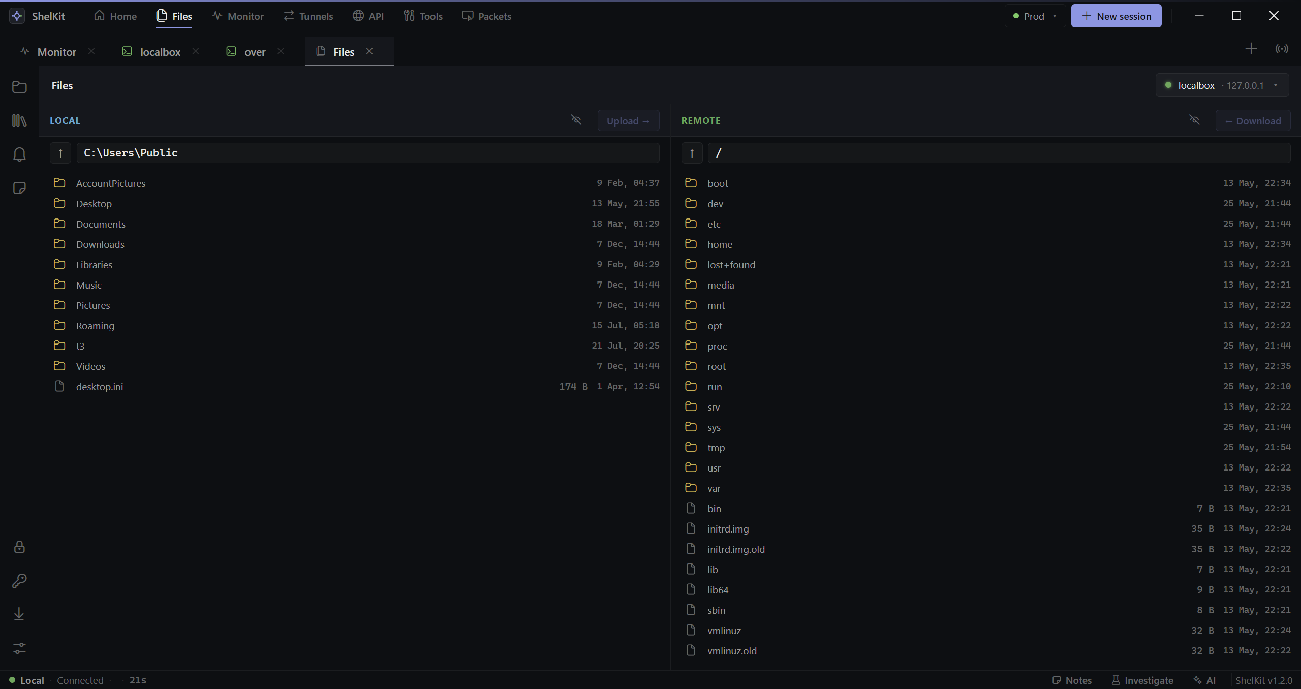Click the Download button
The height and width of the screenshot is (689, 1301).
(1252, 121)
